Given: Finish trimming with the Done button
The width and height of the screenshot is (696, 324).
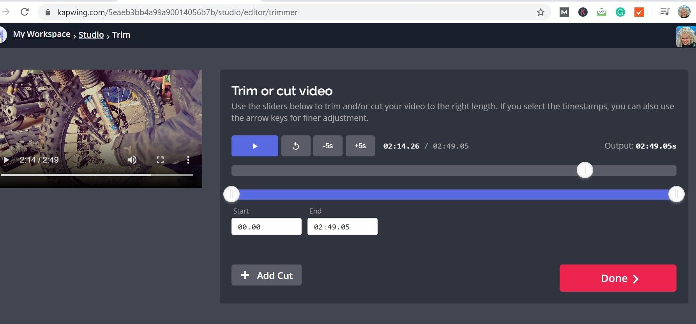Looking at the screenshot, I should pos(618,278).
